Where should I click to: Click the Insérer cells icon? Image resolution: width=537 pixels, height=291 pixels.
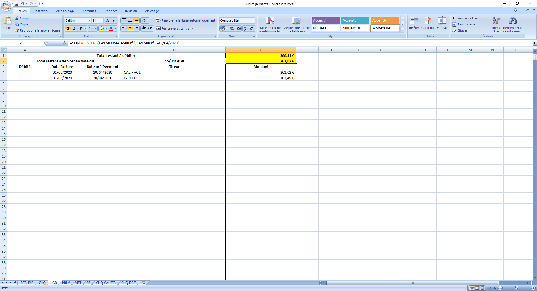[x=414, y=20]
